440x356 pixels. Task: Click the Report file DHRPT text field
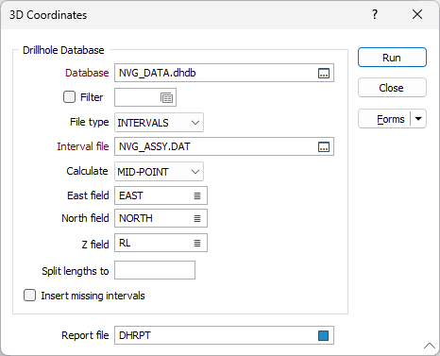(x=216, y=335)
